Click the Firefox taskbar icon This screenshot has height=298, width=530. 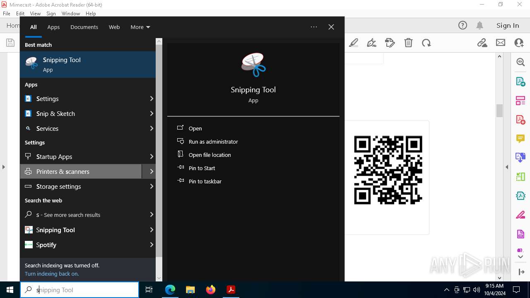tap(211, 290)
